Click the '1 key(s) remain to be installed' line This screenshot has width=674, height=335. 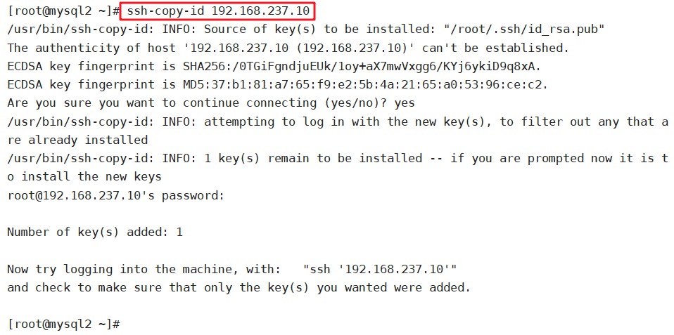[x=338, y=159]
